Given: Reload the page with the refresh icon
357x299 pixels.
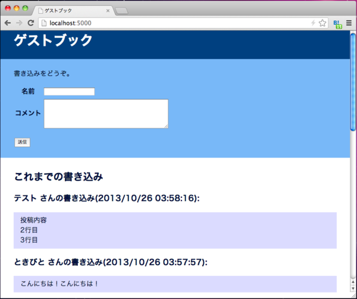Looking at the screenshot, I should pyautogui.click(x=31, y=23).
